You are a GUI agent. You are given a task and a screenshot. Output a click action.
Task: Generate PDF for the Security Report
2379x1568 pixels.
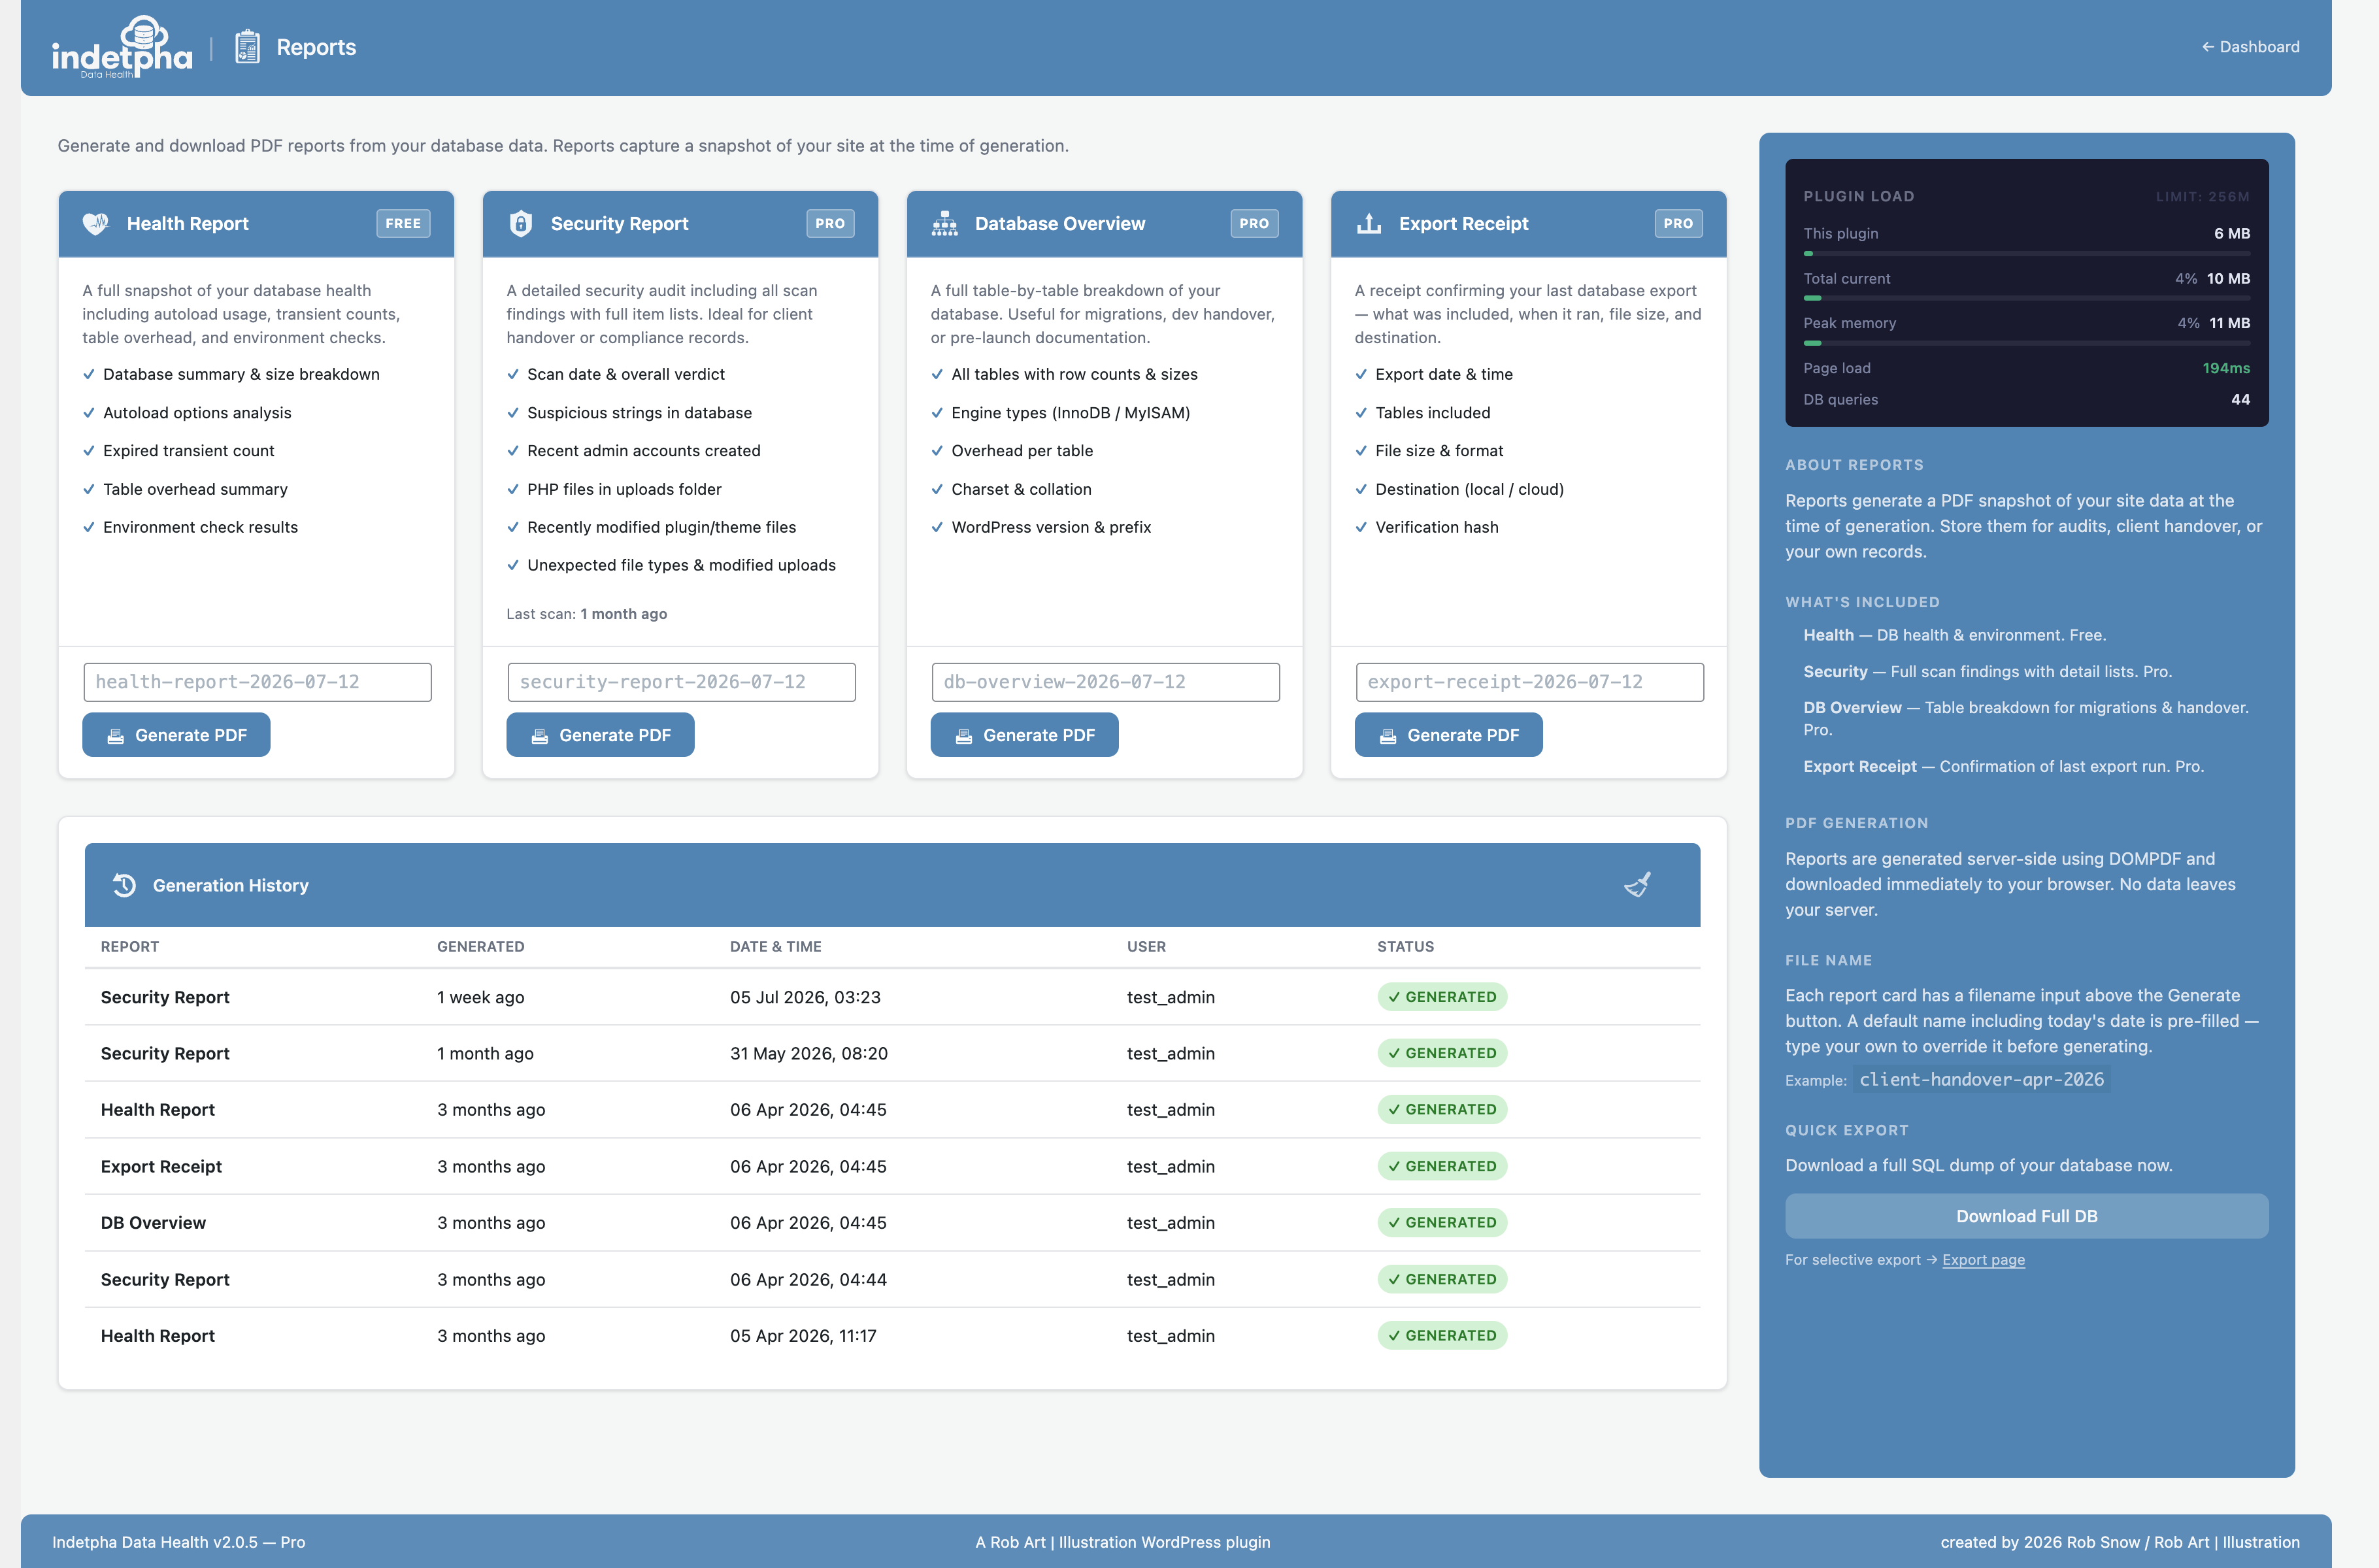coord(600,735)
